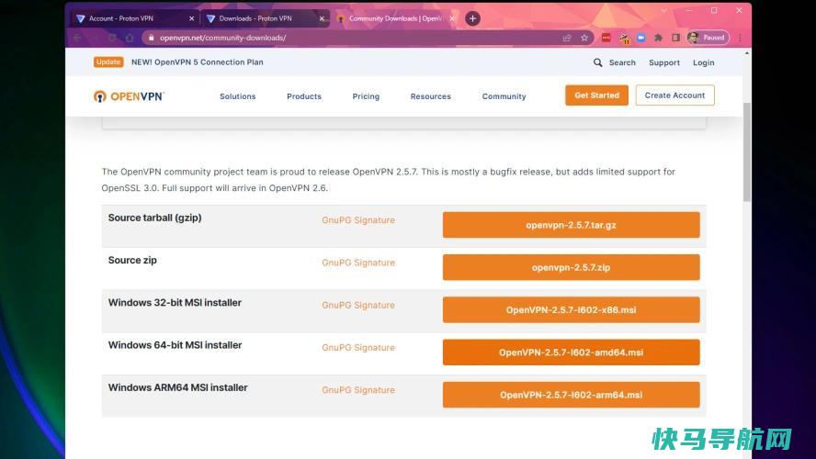Open NEW! OpenVPN 5 Connection Plan announcement
The height and width of the screenshot is (459, 816).
coord(198,62)
